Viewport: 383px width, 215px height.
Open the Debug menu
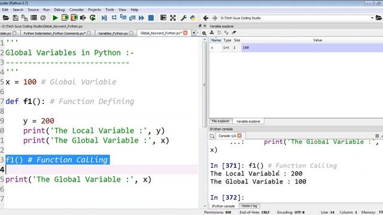tap(59, 10)
